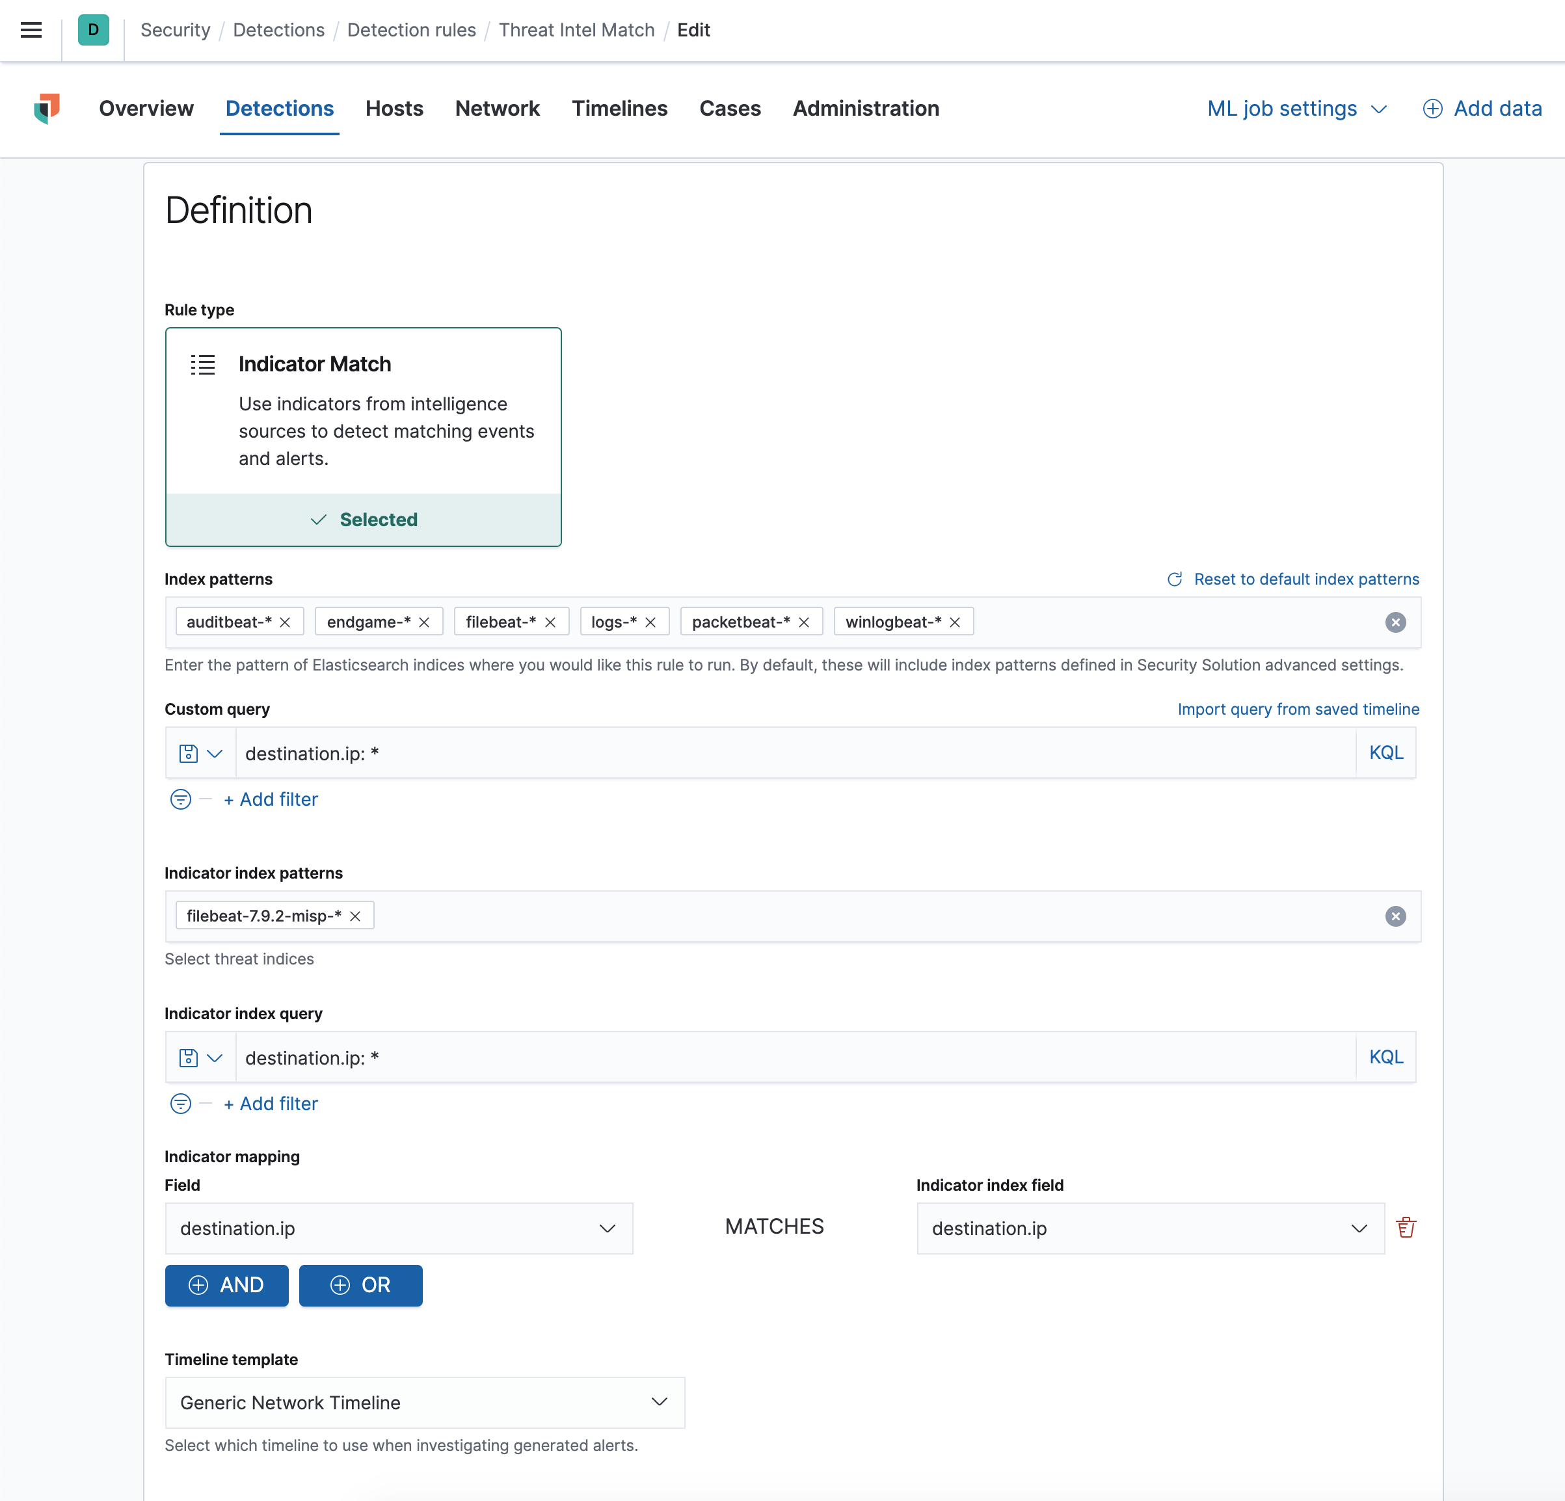Click the Elastic Security logo icon

click(47, 109)
